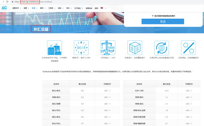Click the 2.1 spread value

167,104
